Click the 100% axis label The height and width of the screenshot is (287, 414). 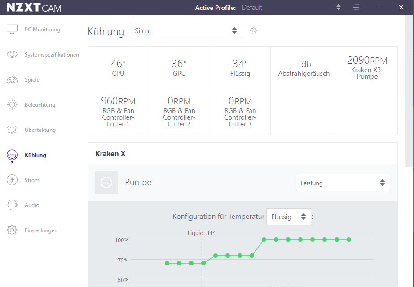121,240
